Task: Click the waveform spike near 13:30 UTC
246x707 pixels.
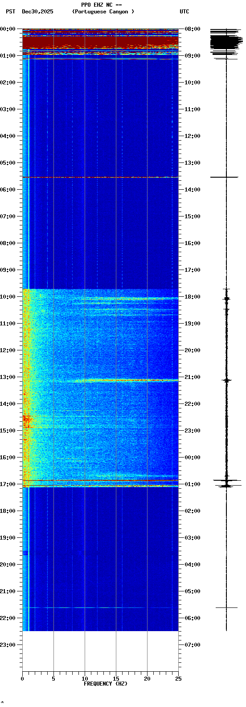Action: 225,177
